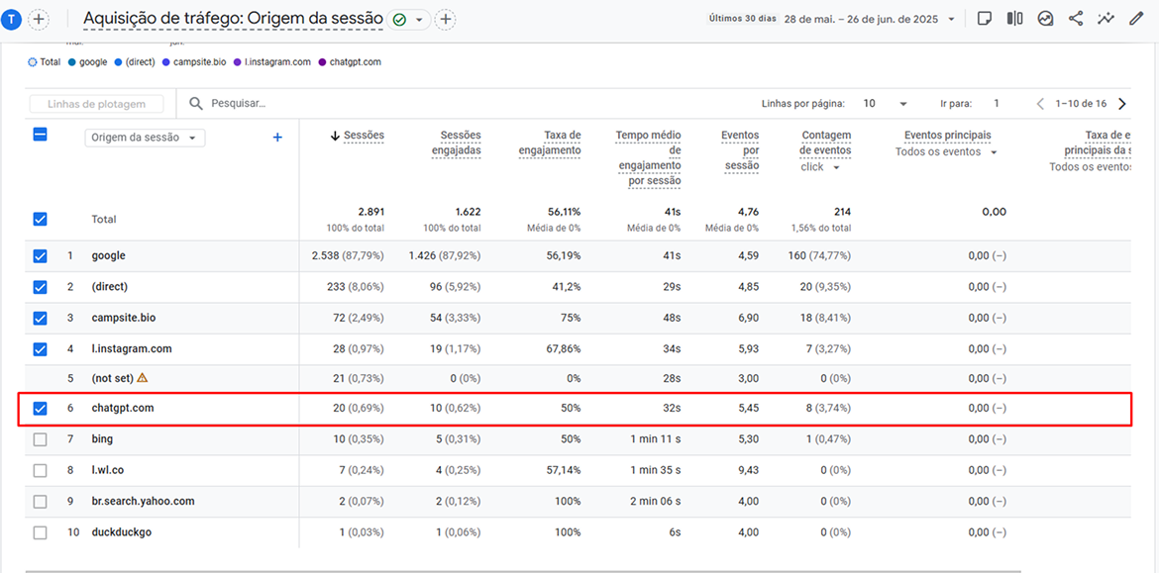The height and width of the screenshot is (573, 1159).
Task: Sort by Tempo médio de engajamento column
Action: (648, 158)
